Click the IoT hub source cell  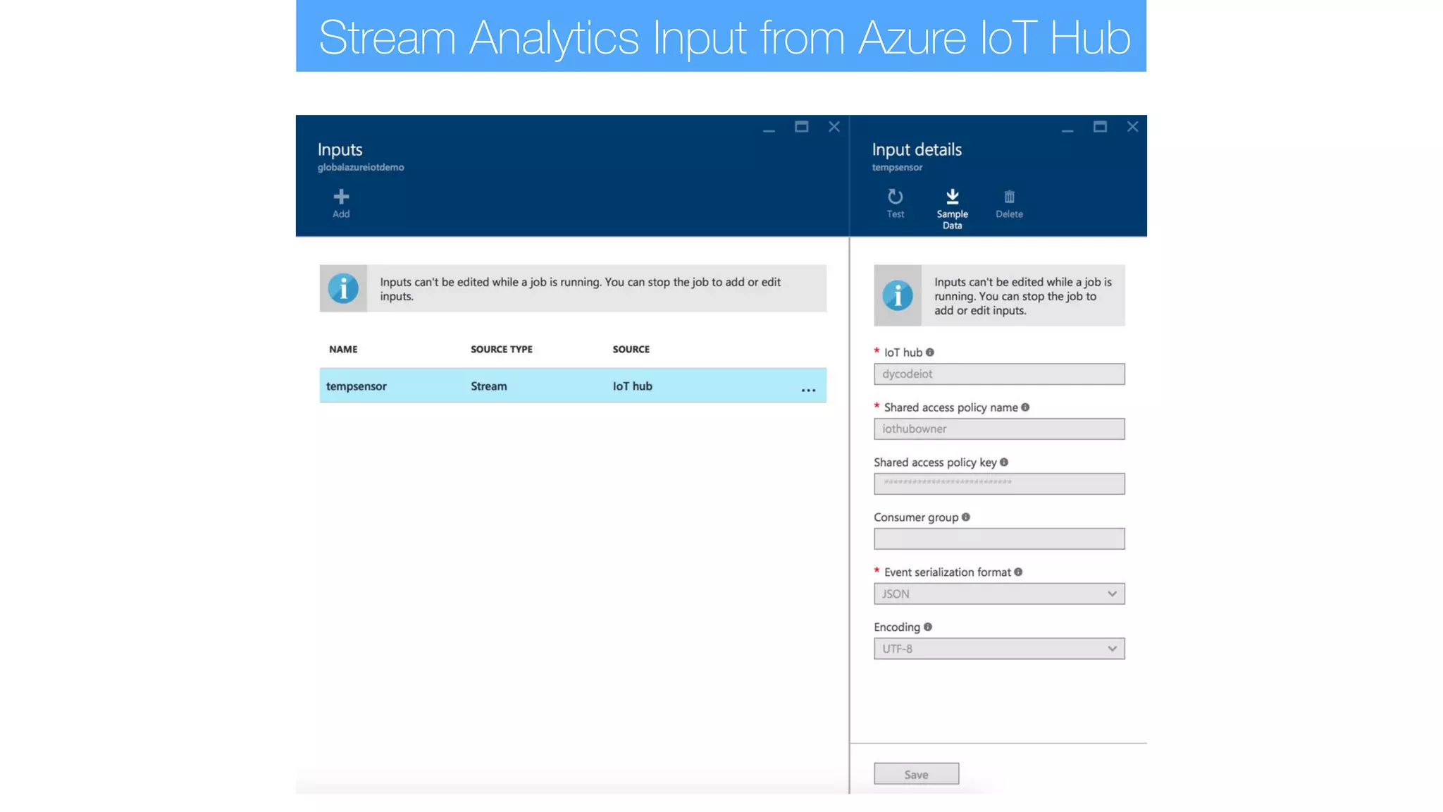tap(632, 386)
